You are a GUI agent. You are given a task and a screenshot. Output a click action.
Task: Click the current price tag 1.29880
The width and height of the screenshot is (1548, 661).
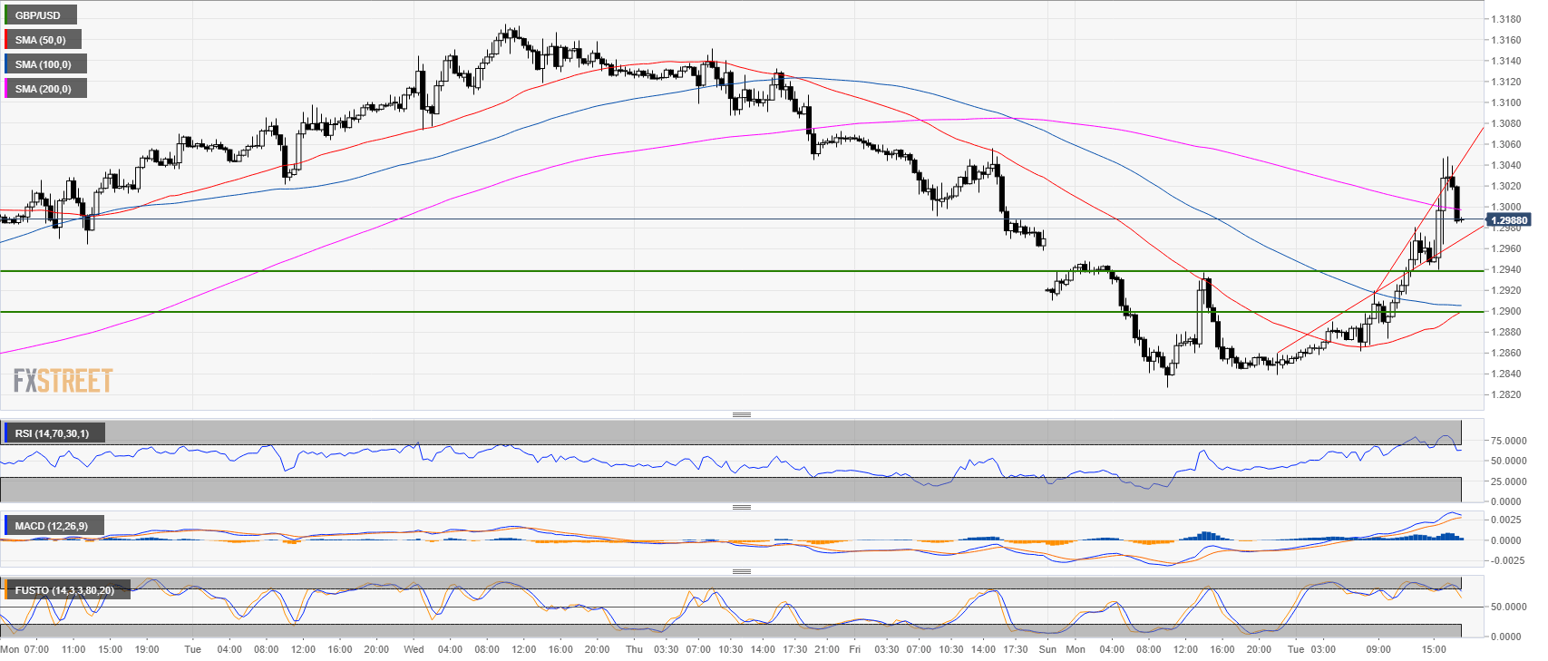pyautogui.click(x=1508, y=220)
